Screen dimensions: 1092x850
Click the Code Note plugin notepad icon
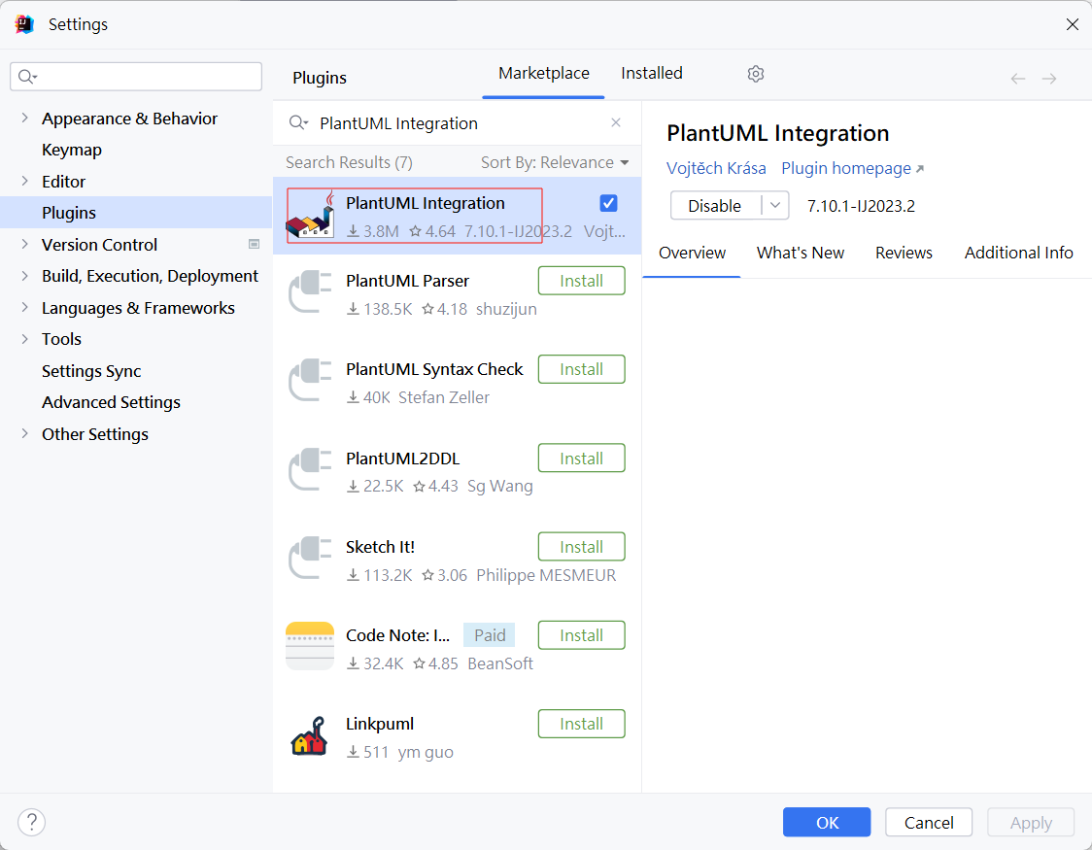(310, 646)
